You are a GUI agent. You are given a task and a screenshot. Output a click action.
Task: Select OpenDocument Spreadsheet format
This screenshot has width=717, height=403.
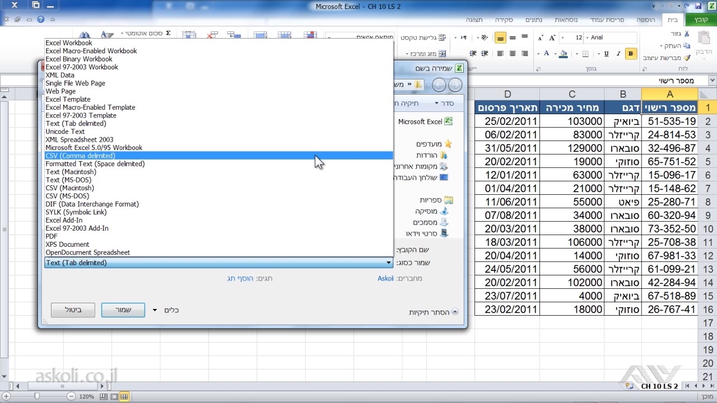click(x=218, y=252)
